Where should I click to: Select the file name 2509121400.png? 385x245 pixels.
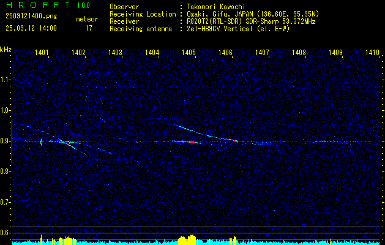pyautogui.click(x=31, y=17)
